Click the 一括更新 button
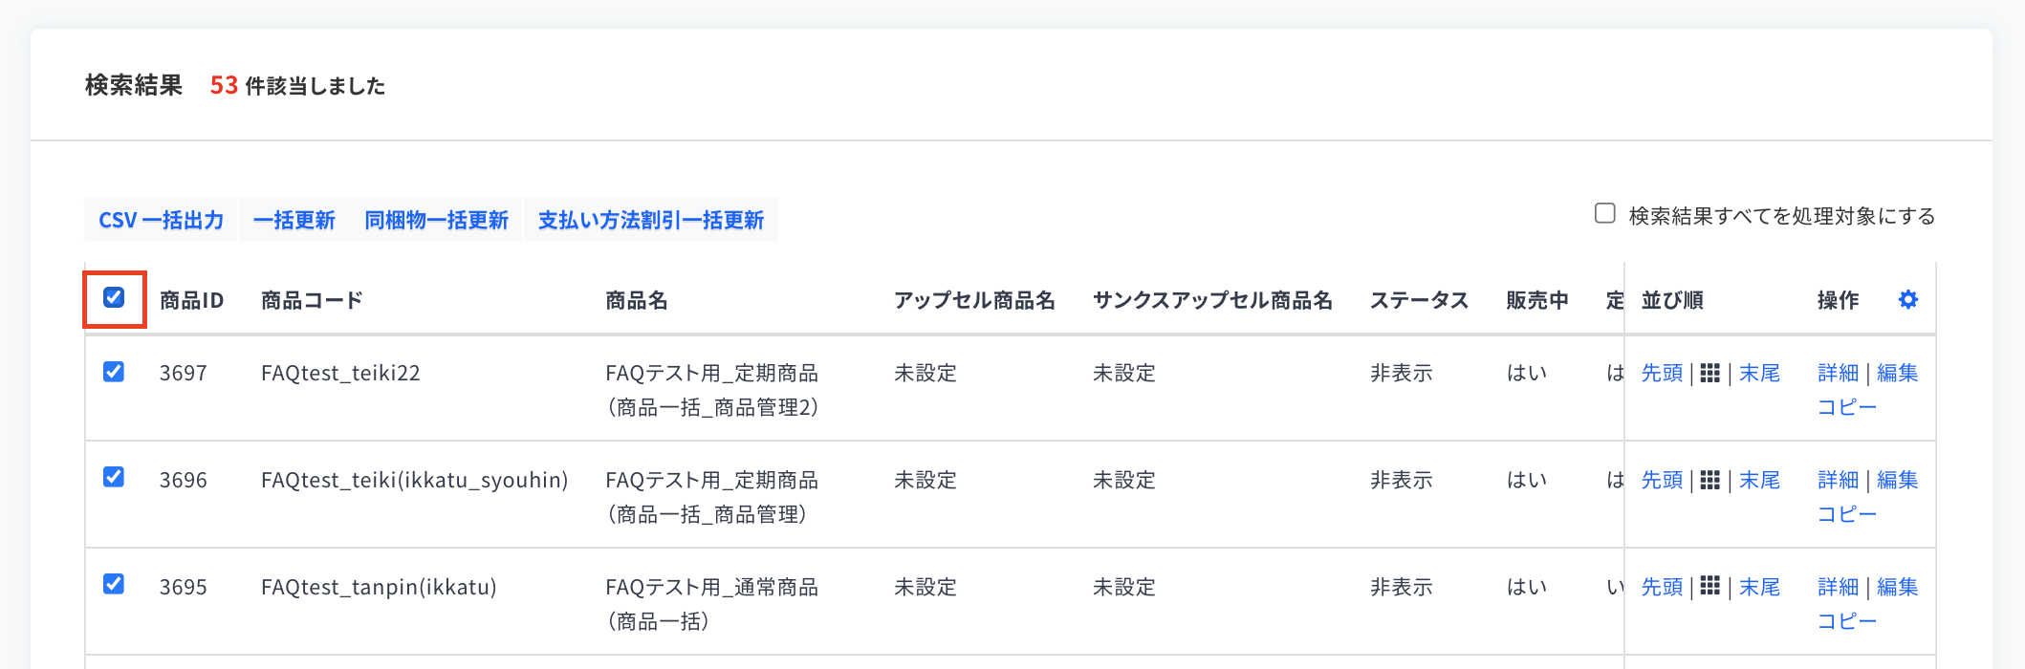This screenshot has height=669, width=2025. tap(294, 220)
